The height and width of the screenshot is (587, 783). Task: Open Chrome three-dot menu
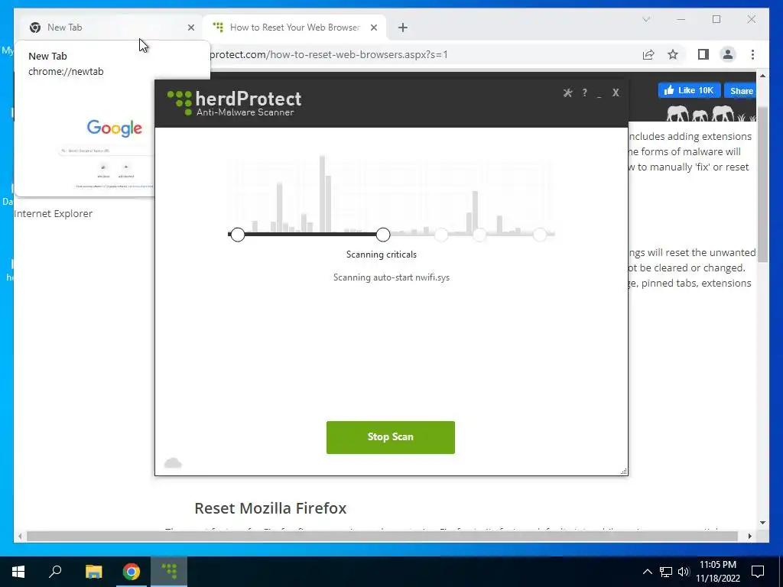(x=752, y=54)
